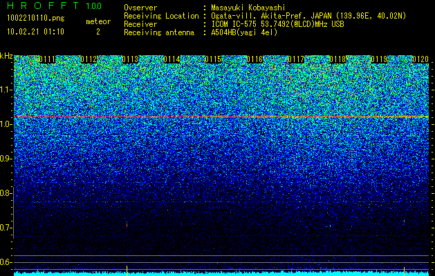Click the 'Ovserver' field label

(x=140, y=8)
